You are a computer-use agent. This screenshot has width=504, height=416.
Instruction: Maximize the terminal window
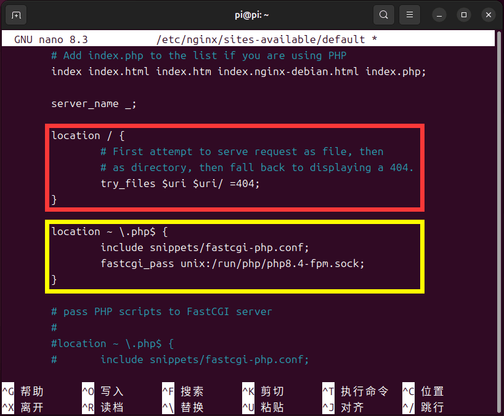point(464,15)
